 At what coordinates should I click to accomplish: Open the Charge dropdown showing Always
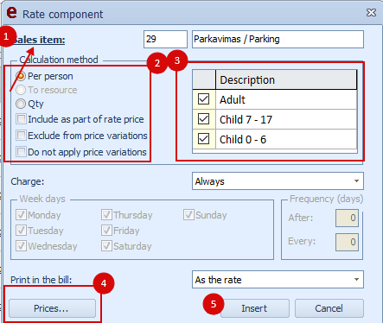278,181
